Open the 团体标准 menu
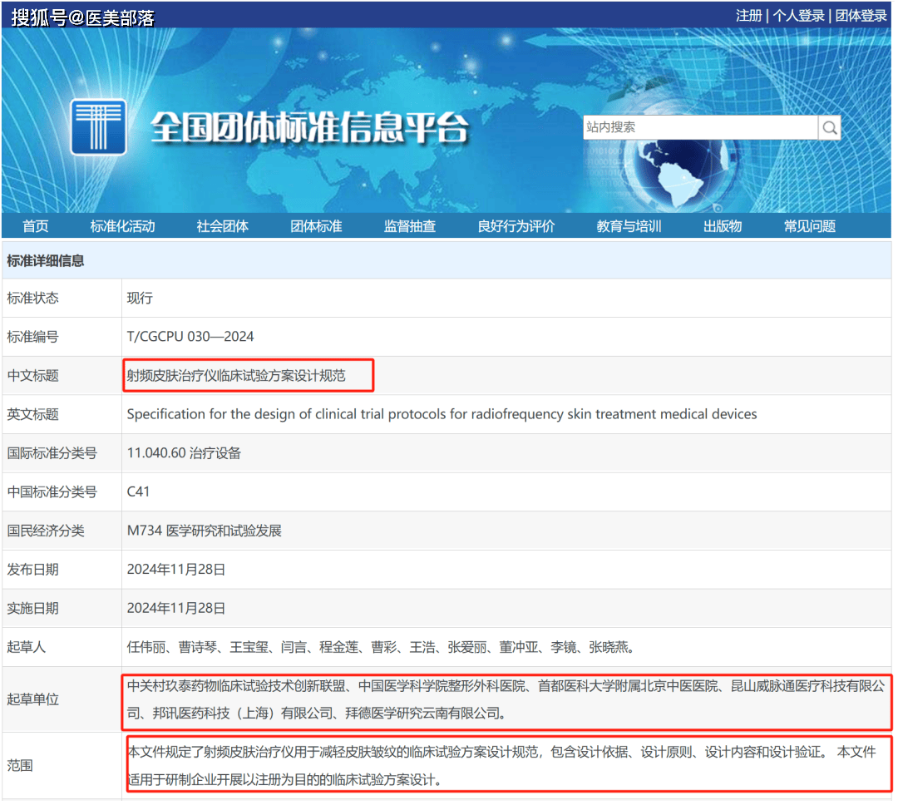 coord(316,226)
